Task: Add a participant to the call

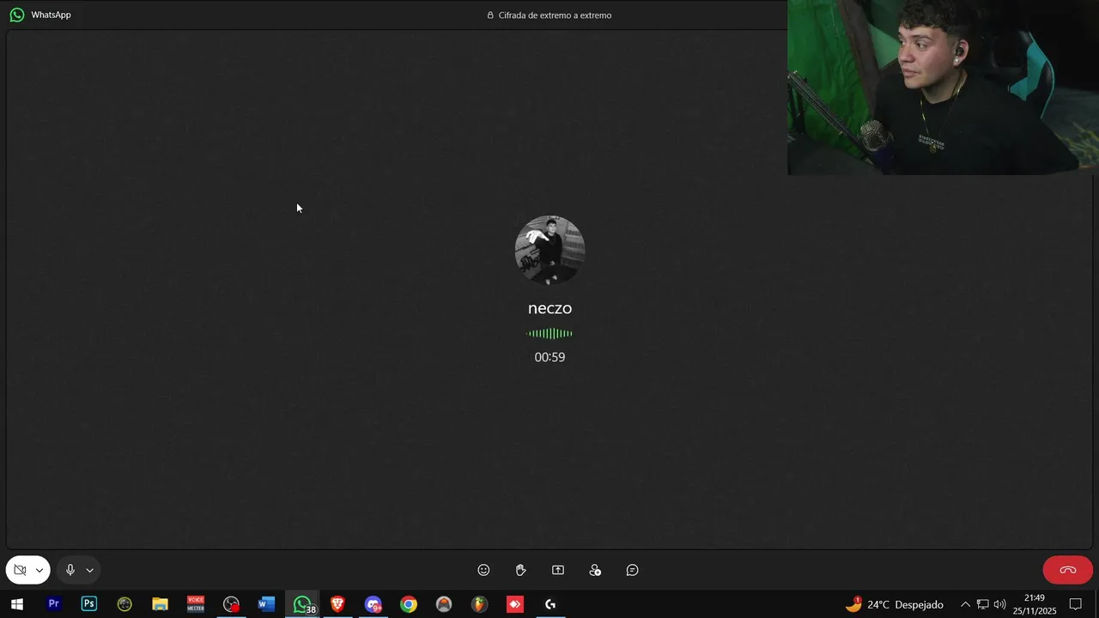Action: [x=595, y=570]
